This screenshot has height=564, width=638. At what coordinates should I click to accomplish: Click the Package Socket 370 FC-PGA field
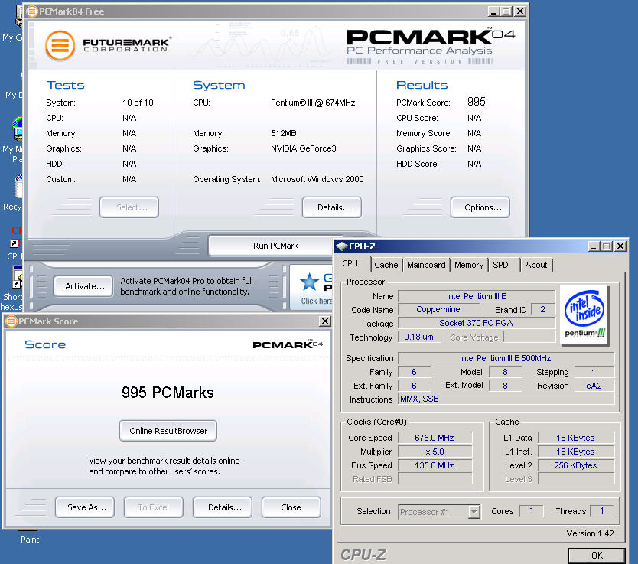pos(477,323)
